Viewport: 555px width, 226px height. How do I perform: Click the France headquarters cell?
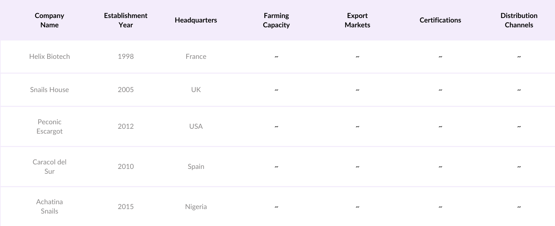(x=196, y=56)
